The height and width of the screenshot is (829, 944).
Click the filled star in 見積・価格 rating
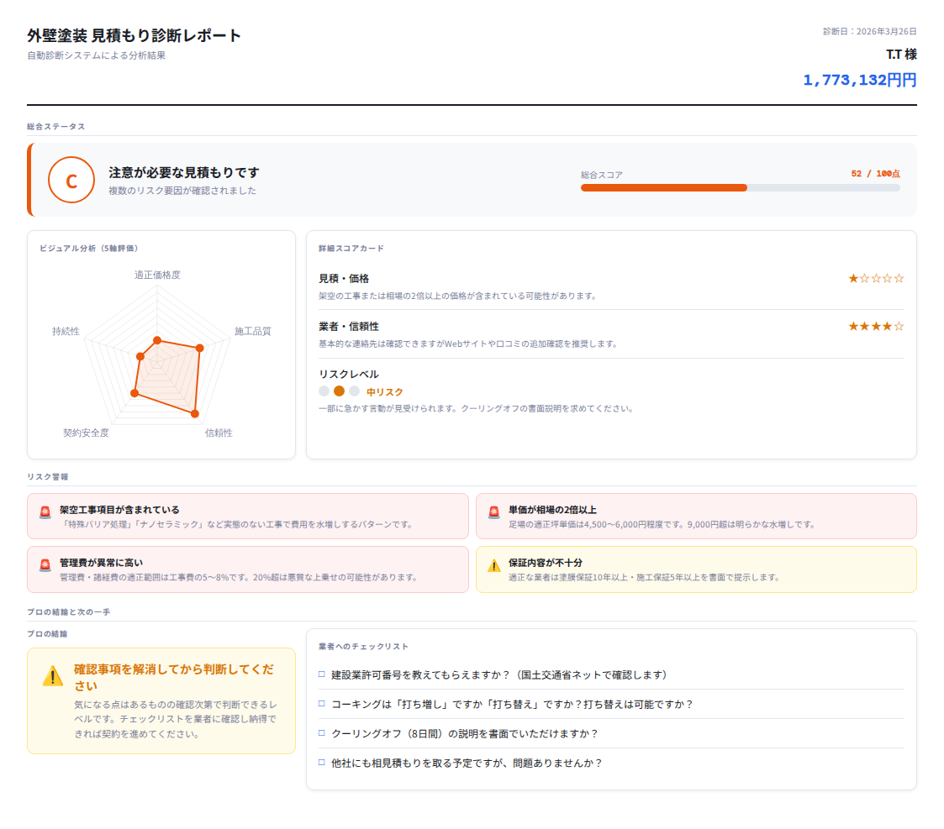[854, 278]
